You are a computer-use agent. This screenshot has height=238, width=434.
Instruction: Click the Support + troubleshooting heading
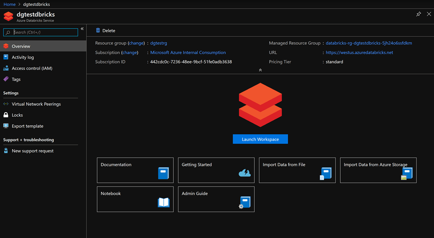pyautogui.click(x=28, y=140)
